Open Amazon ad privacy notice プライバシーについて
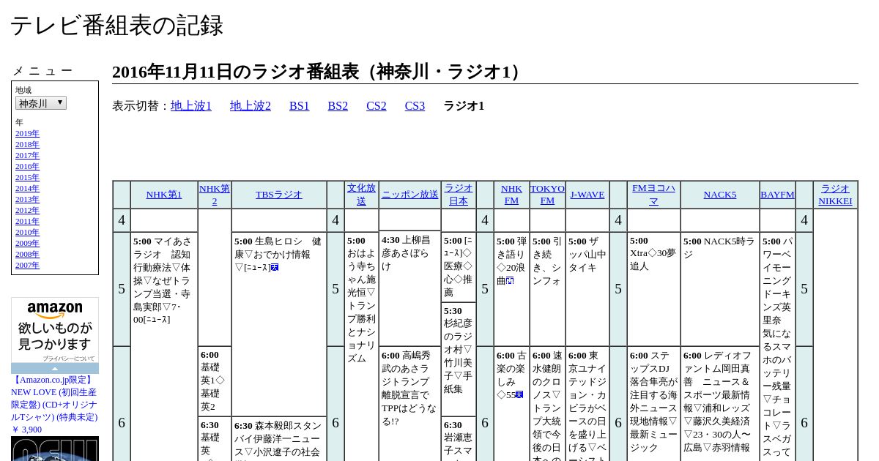Screen dimensions: 879x461 [68, 359]
